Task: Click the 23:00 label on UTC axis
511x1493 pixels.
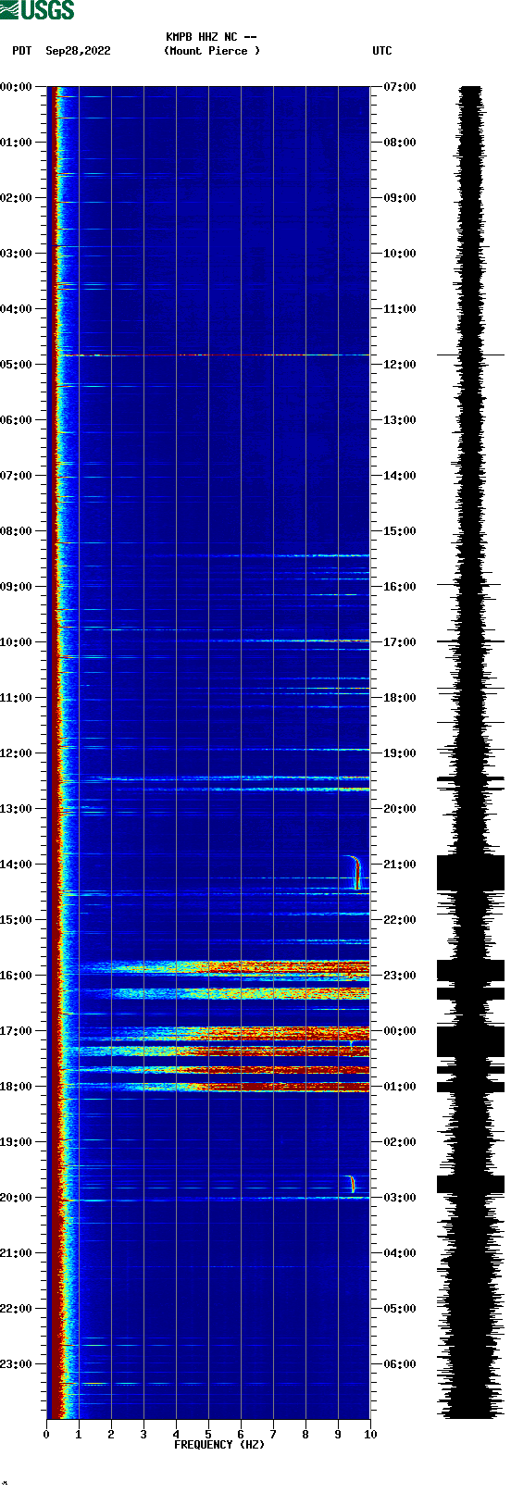Action: pyautogui.click(x=400, y=976)
